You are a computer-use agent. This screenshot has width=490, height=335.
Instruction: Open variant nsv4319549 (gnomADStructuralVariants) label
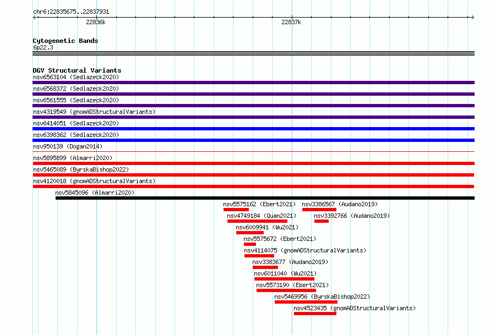(94, 112)
